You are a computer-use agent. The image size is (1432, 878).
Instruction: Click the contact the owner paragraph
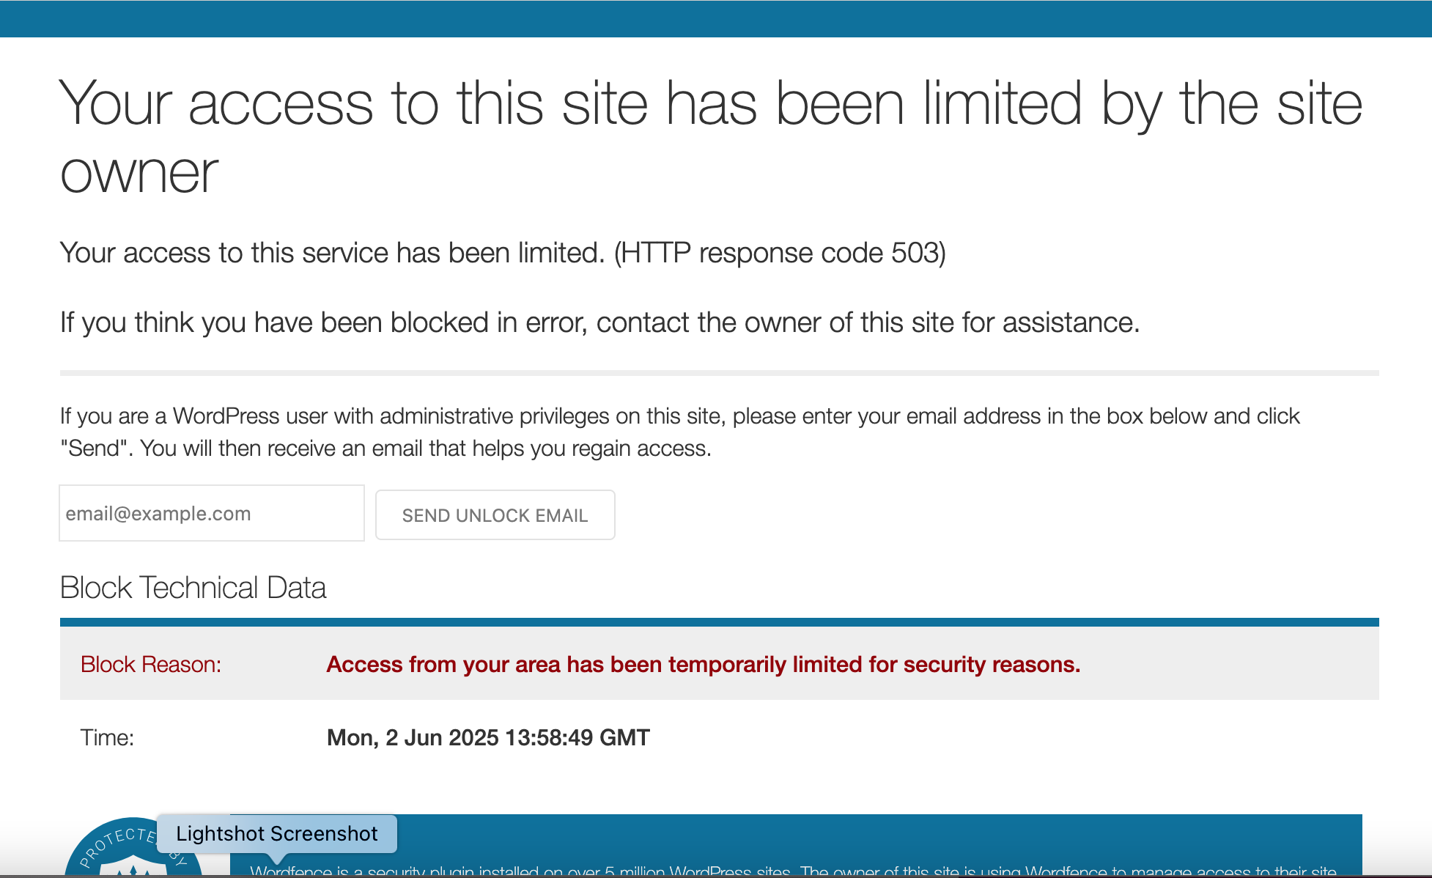pos(599,322)
